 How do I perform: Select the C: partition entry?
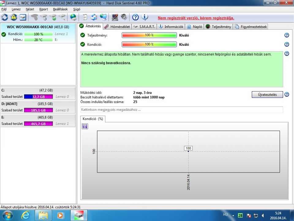(x=38, y=93)
